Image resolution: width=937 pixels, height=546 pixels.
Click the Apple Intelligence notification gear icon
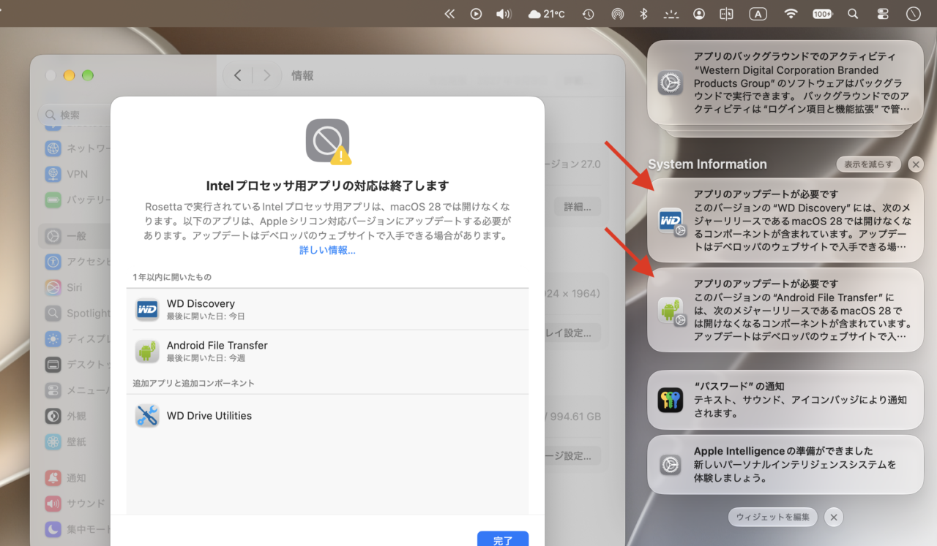coord(670,465)
